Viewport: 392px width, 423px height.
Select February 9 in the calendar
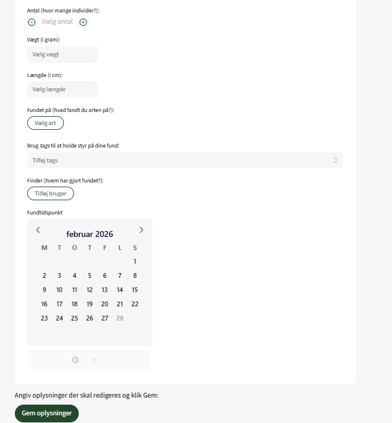44,290
